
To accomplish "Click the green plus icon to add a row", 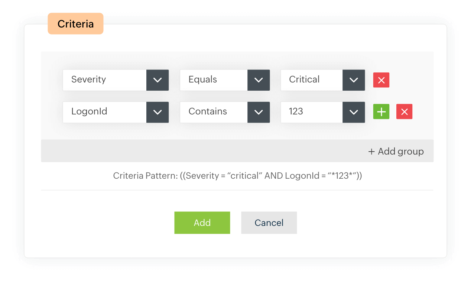I will [381, 112].
